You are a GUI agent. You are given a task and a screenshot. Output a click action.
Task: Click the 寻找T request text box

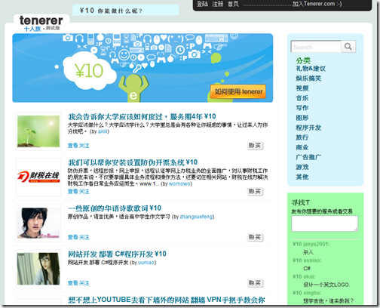point(324,223)
